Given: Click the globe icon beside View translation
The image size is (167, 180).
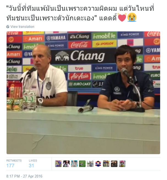Looking at the screenshot, I should click(x=8, y=27).
